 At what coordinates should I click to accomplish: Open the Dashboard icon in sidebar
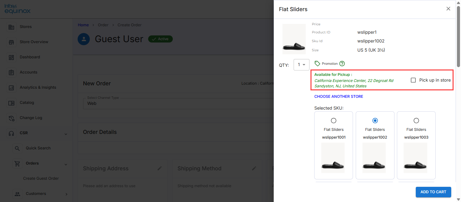(11, 57)
